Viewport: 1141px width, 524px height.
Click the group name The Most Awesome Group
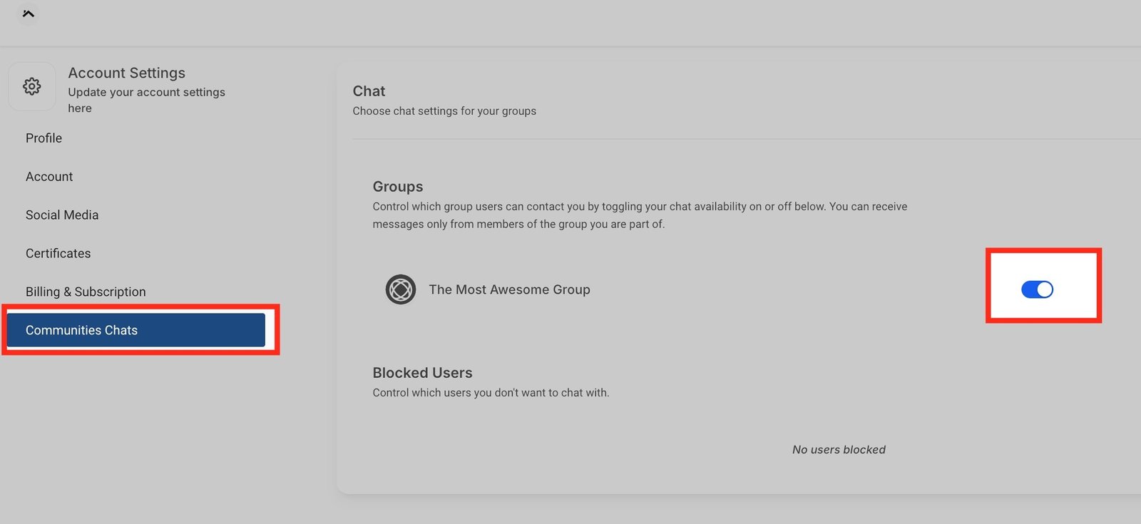tap(509, 289)
